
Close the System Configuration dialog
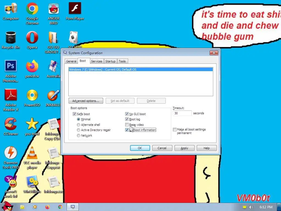pyautogui.click(x=214, y=53)
